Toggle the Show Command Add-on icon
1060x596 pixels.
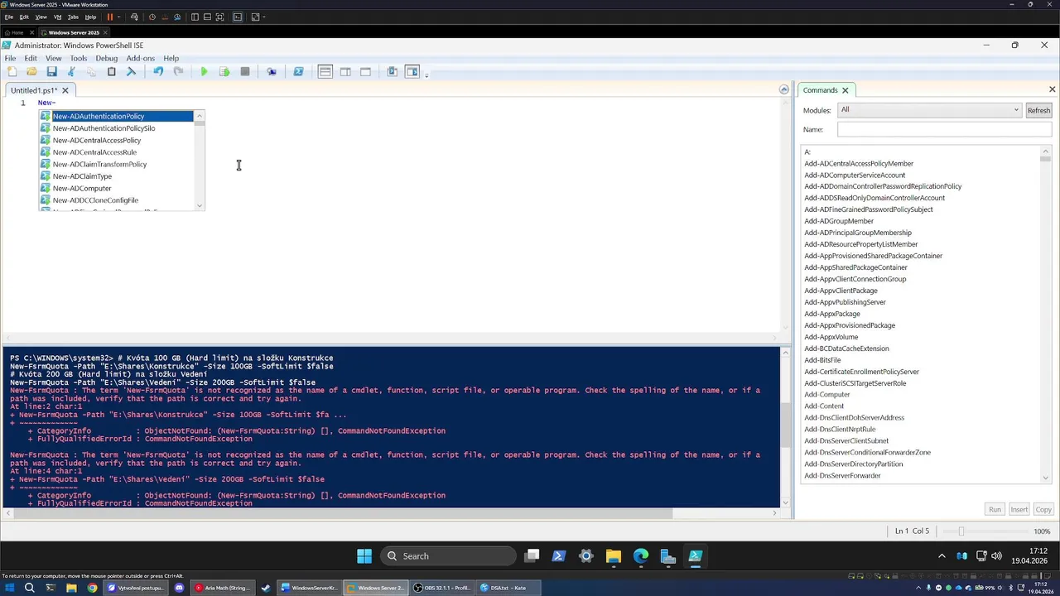[412, 72]
